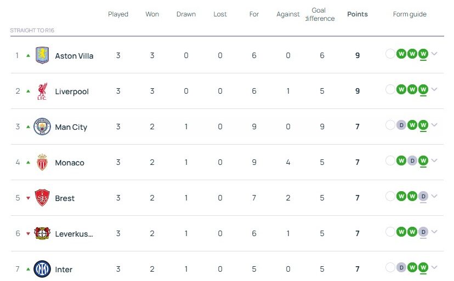Expand Aston Villa's form guide row
The height and width of the screenshot is (281, 454).
[x=435, y=54]
